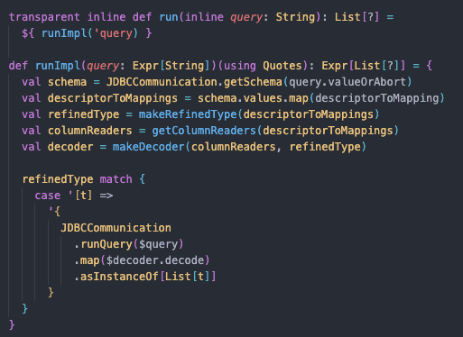Click the 'JDBCCommunication.getSchema' call
The height and width of the screenshot is (337, 463).
click(194, 82)
